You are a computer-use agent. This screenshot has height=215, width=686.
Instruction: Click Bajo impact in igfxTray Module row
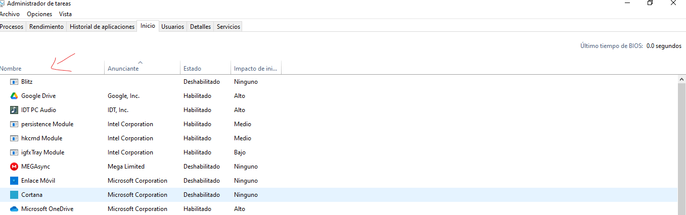240,152
